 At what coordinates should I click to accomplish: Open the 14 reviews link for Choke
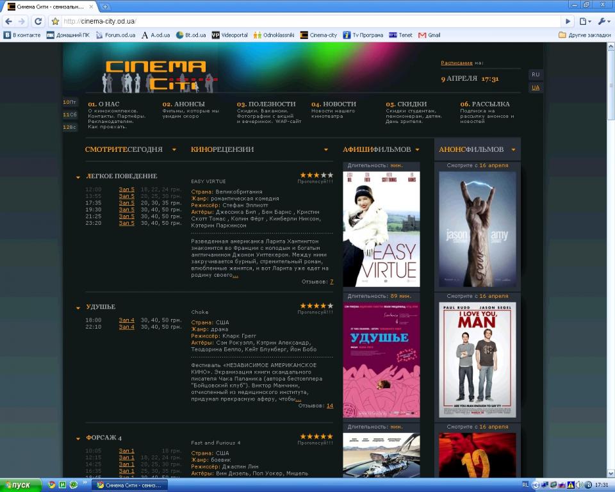point(330,406)
